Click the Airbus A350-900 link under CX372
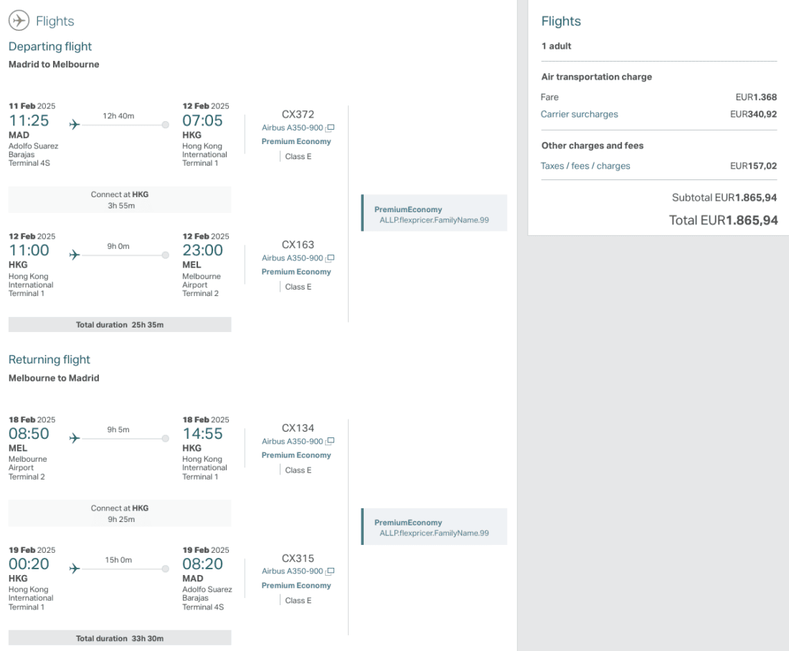Viewport: 789px width, 651px height. 293,128
